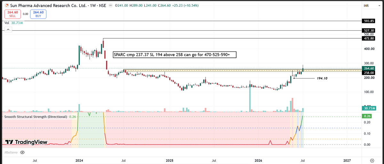The width and height of the screenshot is (384, 164).
Task: Click the 264.60 current price label
Action: [369, 68]
